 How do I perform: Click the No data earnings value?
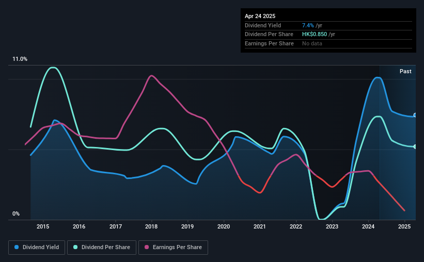click(312, 43)
